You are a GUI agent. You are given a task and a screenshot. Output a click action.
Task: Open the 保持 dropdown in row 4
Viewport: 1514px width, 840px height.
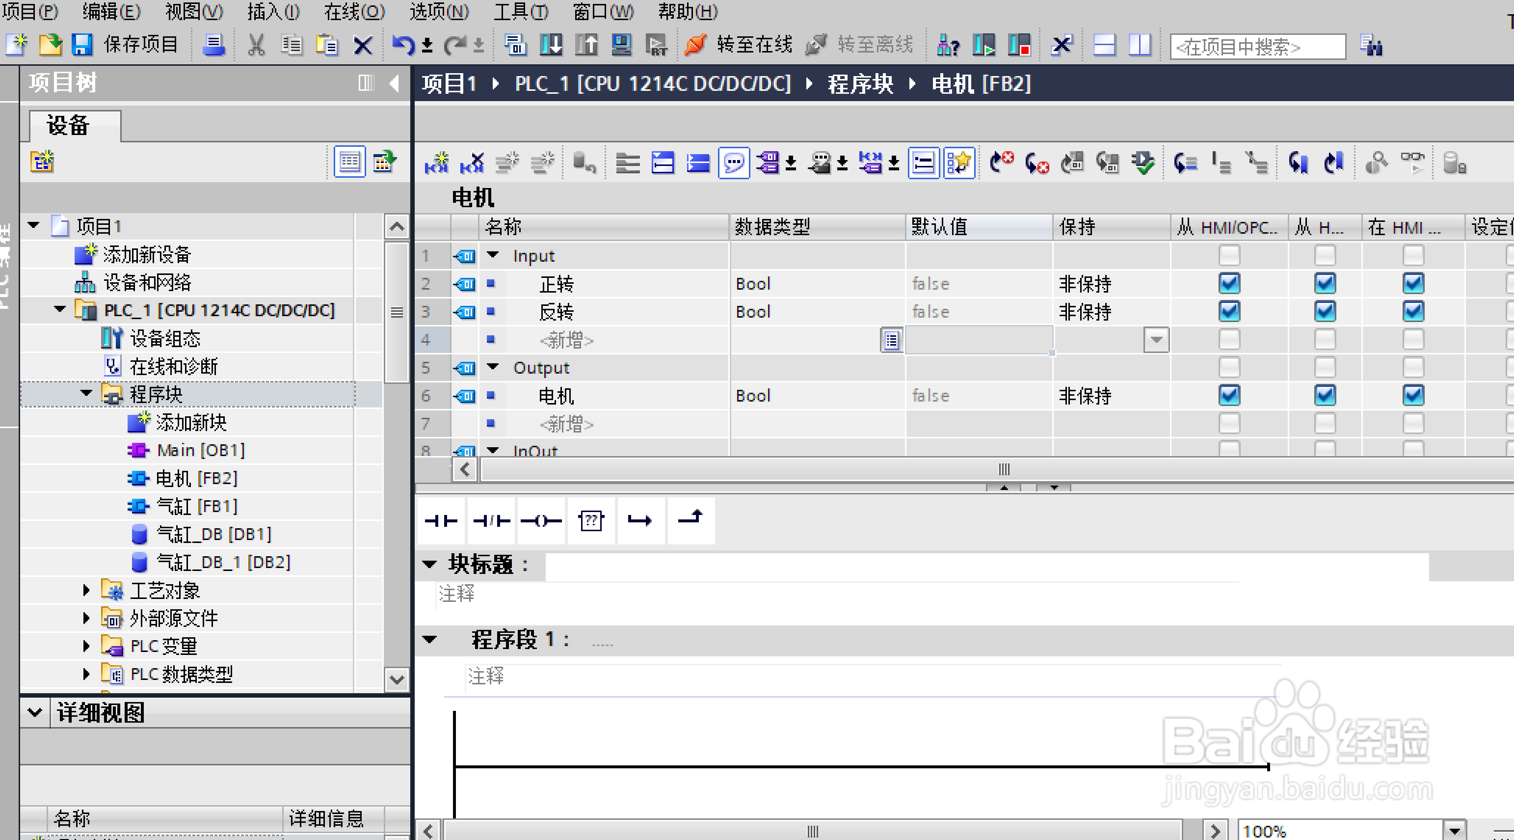click(1155, 340)
